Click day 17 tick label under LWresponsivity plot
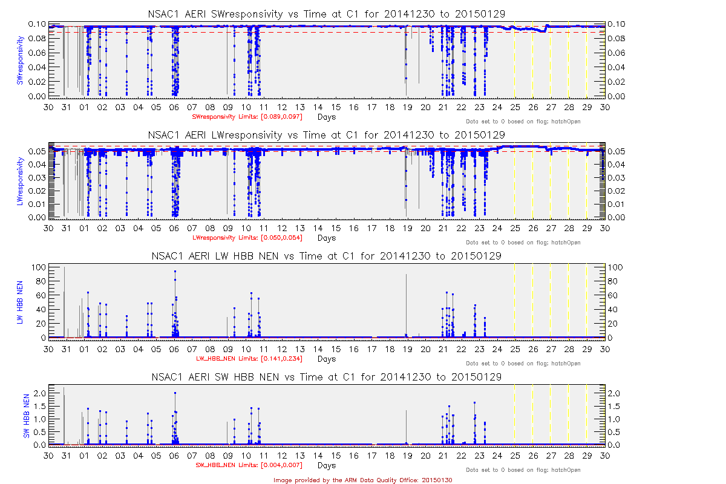This screenshot has width=726, height=484. coord(372,229)
